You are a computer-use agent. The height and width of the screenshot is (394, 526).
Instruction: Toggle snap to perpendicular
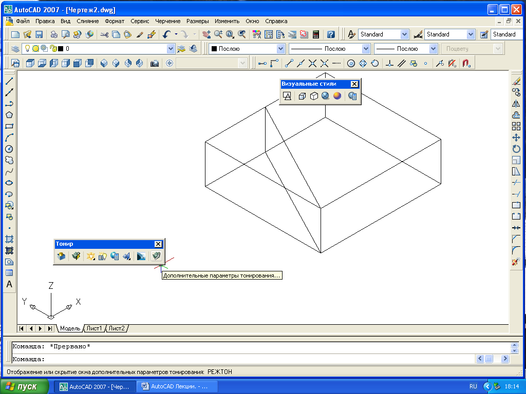389,63
